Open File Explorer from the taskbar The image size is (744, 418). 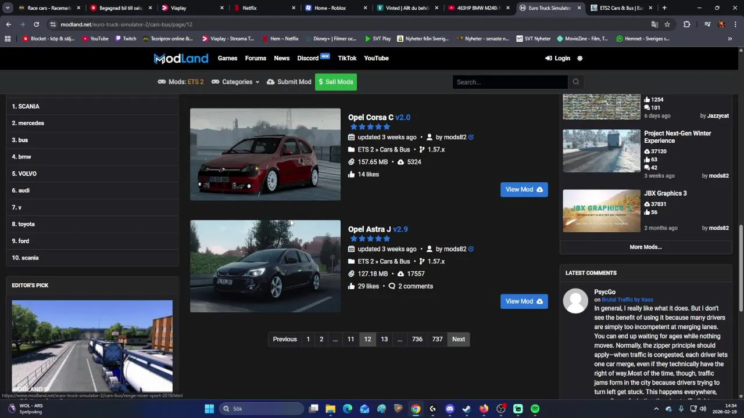point(330,409)
